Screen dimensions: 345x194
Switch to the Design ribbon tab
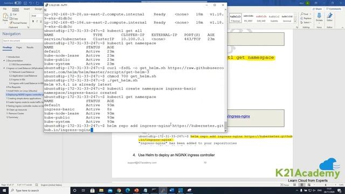coord(38,9)
